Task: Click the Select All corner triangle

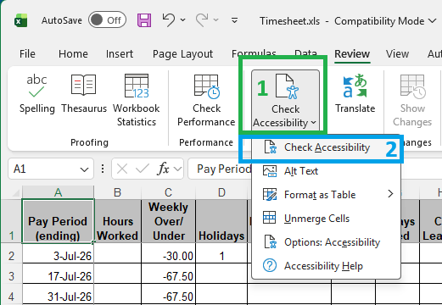Action: pos(16,193)
